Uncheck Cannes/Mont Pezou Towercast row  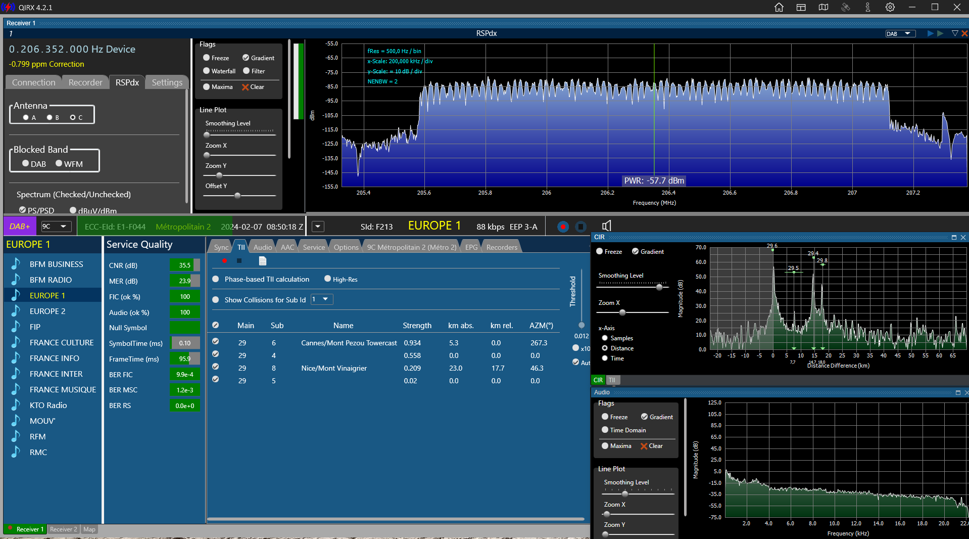(x=216, y=341)
